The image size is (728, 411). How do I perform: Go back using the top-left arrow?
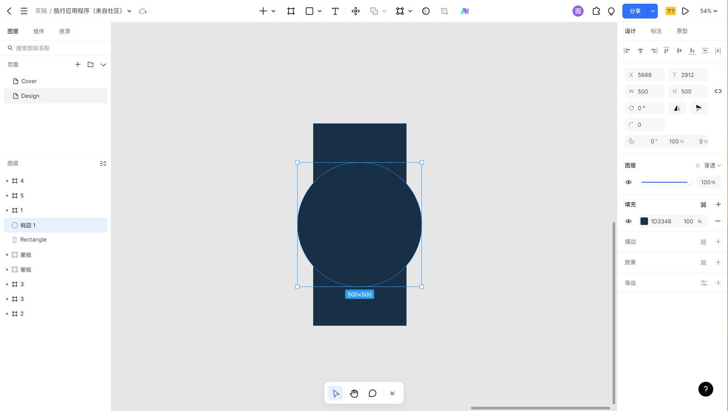(9, 11)
